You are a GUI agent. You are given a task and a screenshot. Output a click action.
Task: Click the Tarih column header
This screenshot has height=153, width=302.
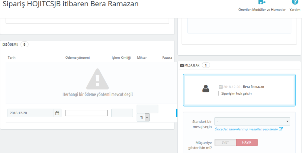[x=11, y=58]
